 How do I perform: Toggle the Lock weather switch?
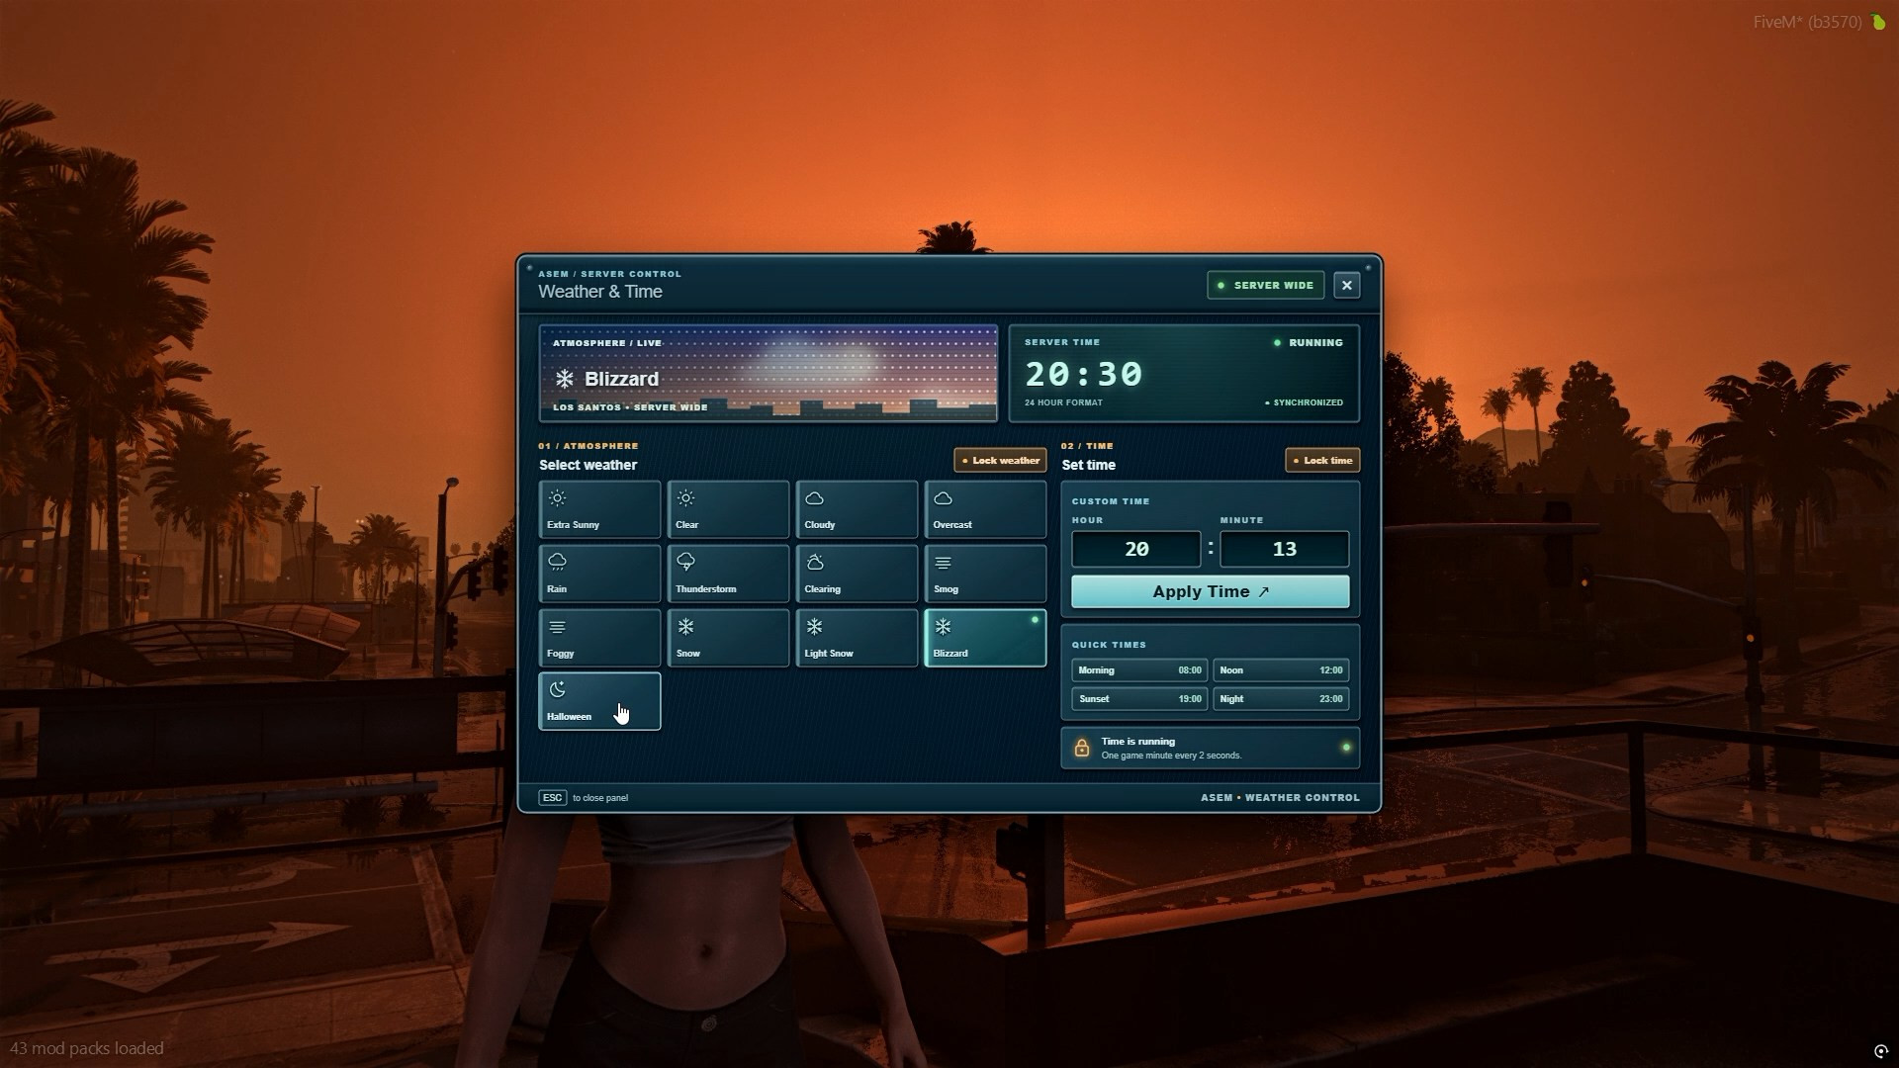point(1000,460)
